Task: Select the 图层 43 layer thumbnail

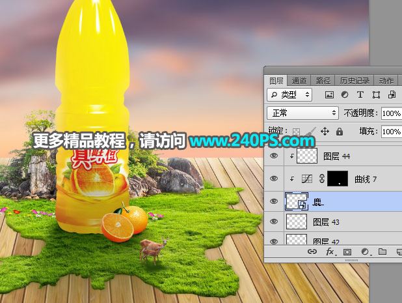Action: coord(297,222)
